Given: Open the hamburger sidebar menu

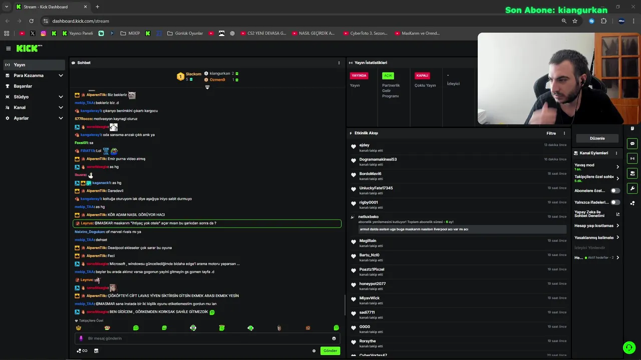Looking at the screenshot, I should click(x=9, y=48).
